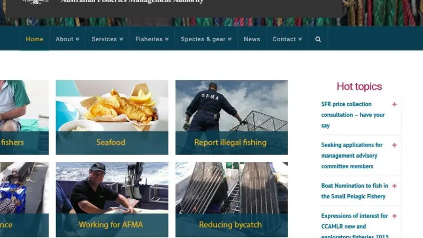Image resolution: width=423 pixels, height=238 pixels.
Task: Open the search magnifier icon in navbar
Action: click(318, 39)
